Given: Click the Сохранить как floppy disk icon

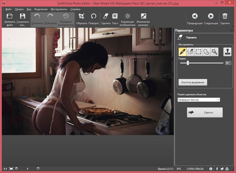Looking at the screenshot, I should 23,16.
